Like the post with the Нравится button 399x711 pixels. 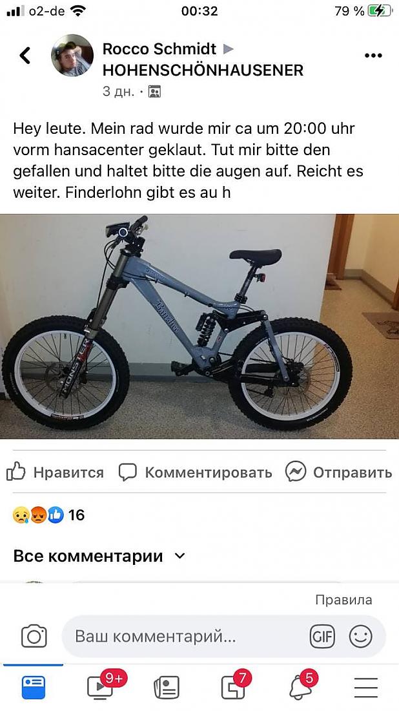[55, 472]
